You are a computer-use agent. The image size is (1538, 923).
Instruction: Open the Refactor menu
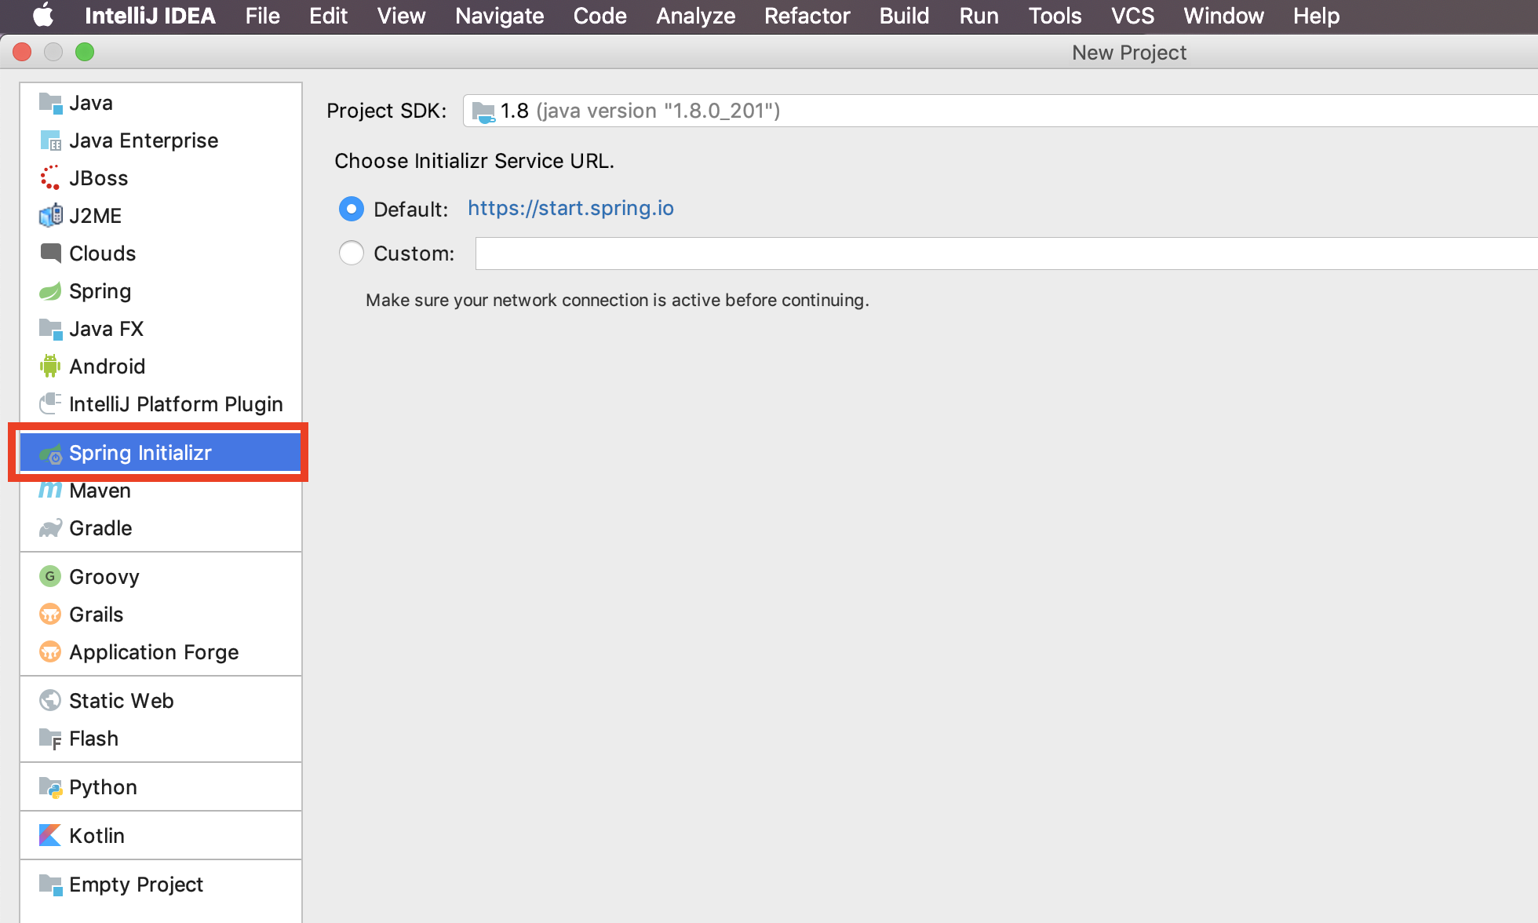pyautogui.click(x=807, y=16)
